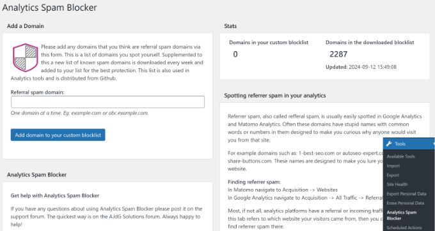
Task: Open Erase Personal Data menu item
Action: coord(406,203)
